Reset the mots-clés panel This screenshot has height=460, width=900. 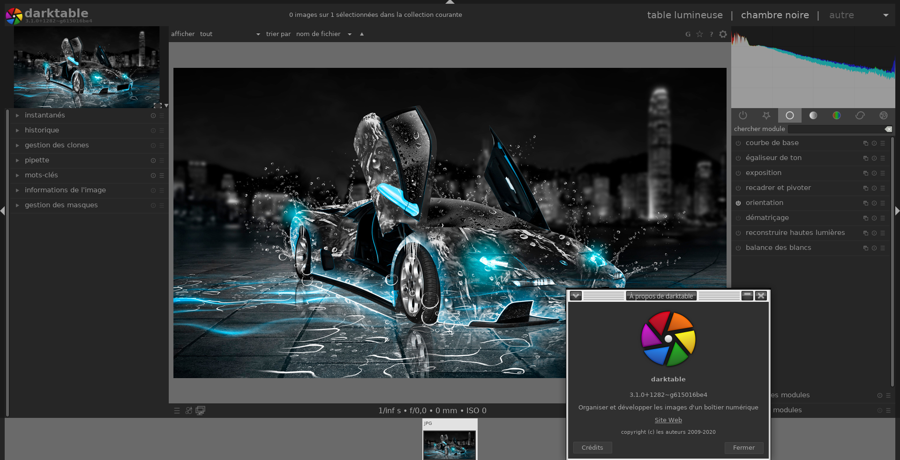(x=153, y=175)
